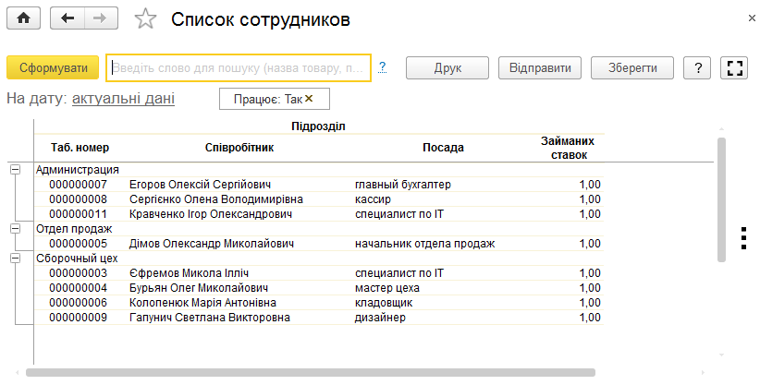The image size is (760, 385).
Task: Select employee Сергієнко Олена Володимирівна
Action: point(215,199)
